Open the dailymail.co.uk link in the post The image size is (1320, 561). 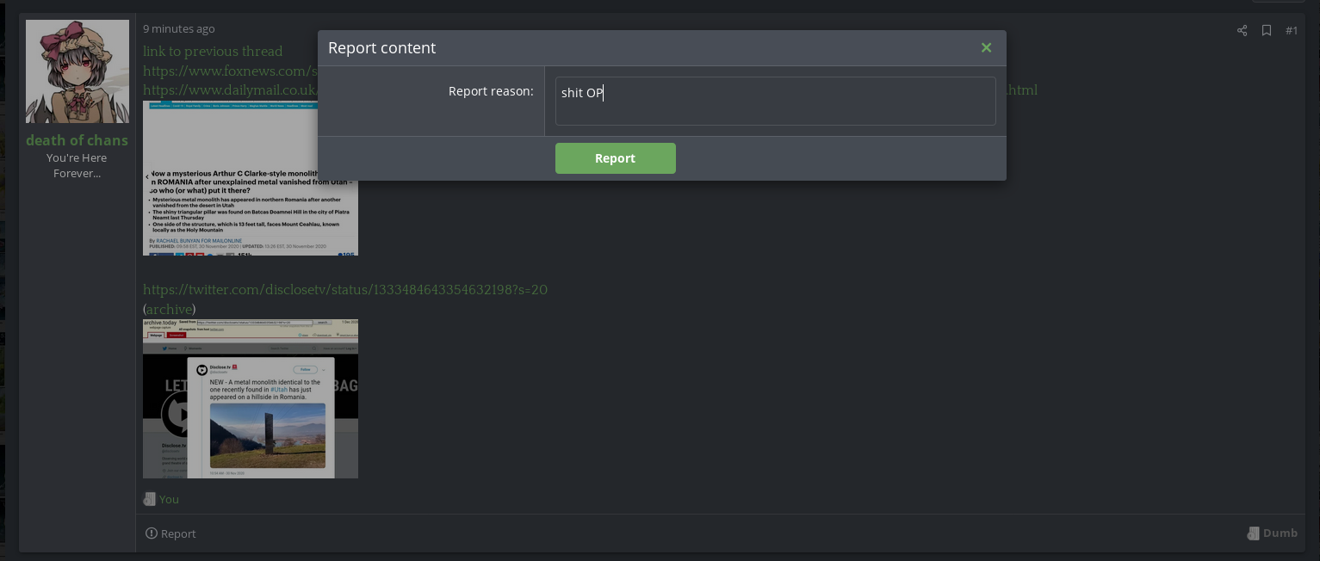231,89
